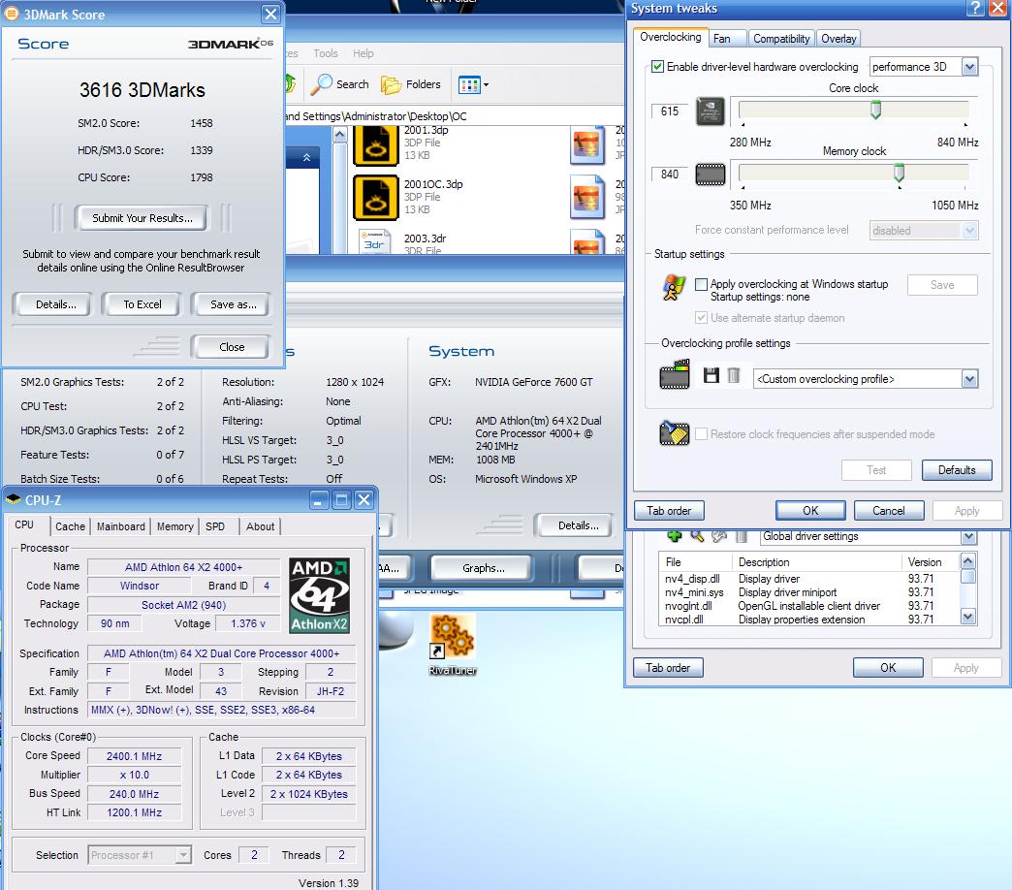
Task: Switch to the Compatibility tab
Action: [x=781, y=39]
